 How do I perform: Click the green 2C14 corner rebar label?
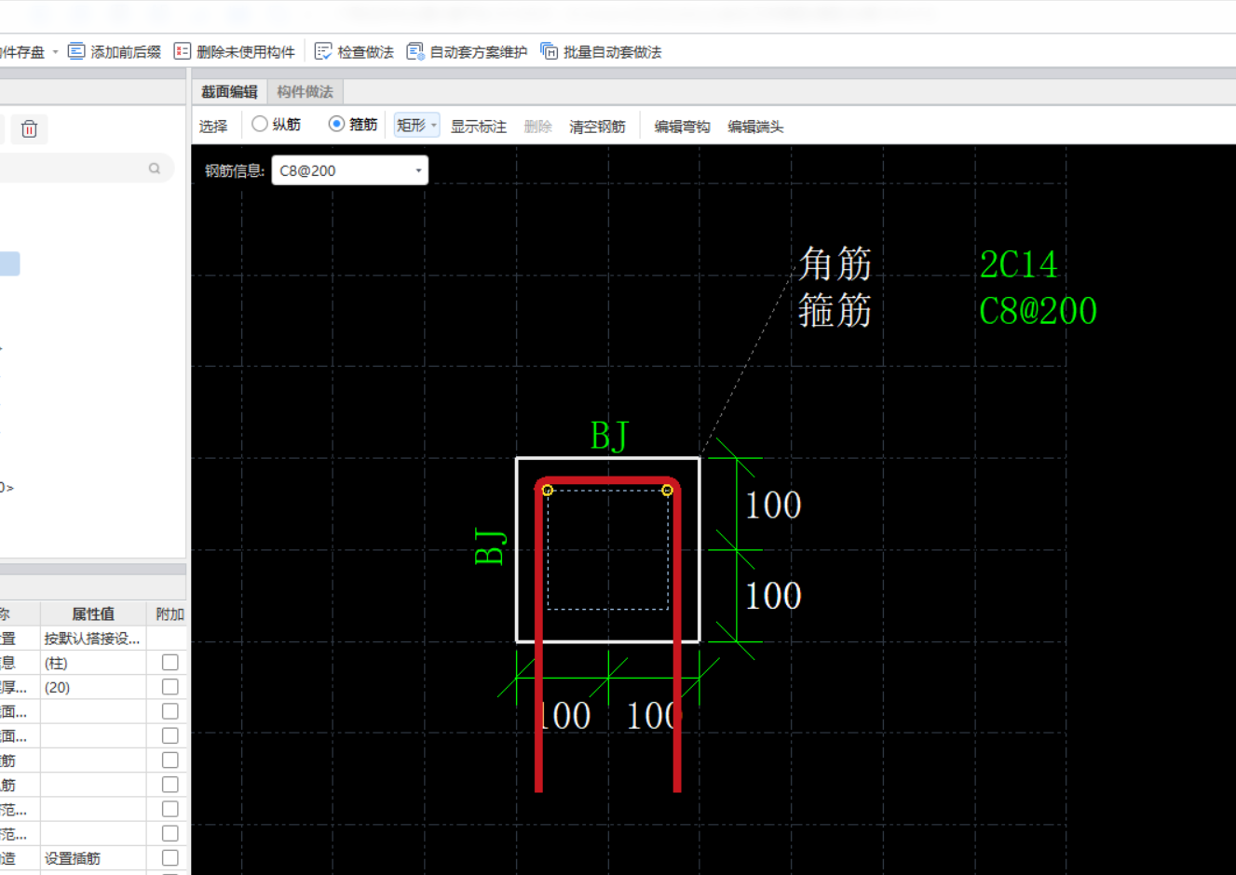(1018, 265)
